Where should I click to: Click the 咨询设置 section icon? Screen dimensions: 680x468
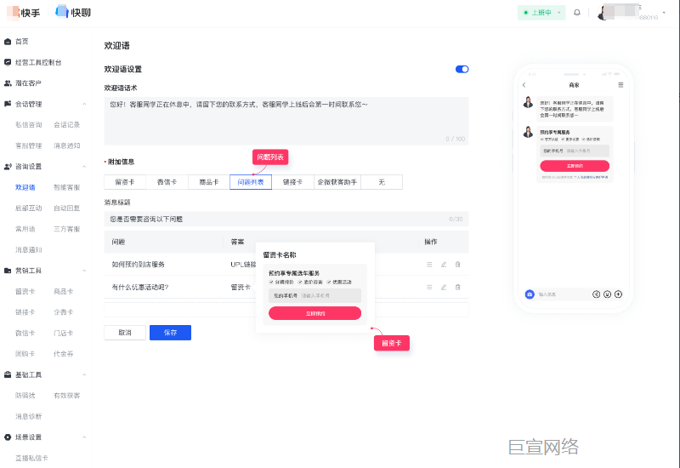(8, 166)
